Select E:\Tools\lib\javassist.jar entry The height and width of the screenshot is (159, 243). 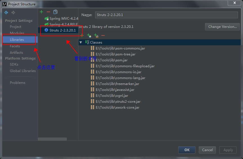[x=115, y=89]
